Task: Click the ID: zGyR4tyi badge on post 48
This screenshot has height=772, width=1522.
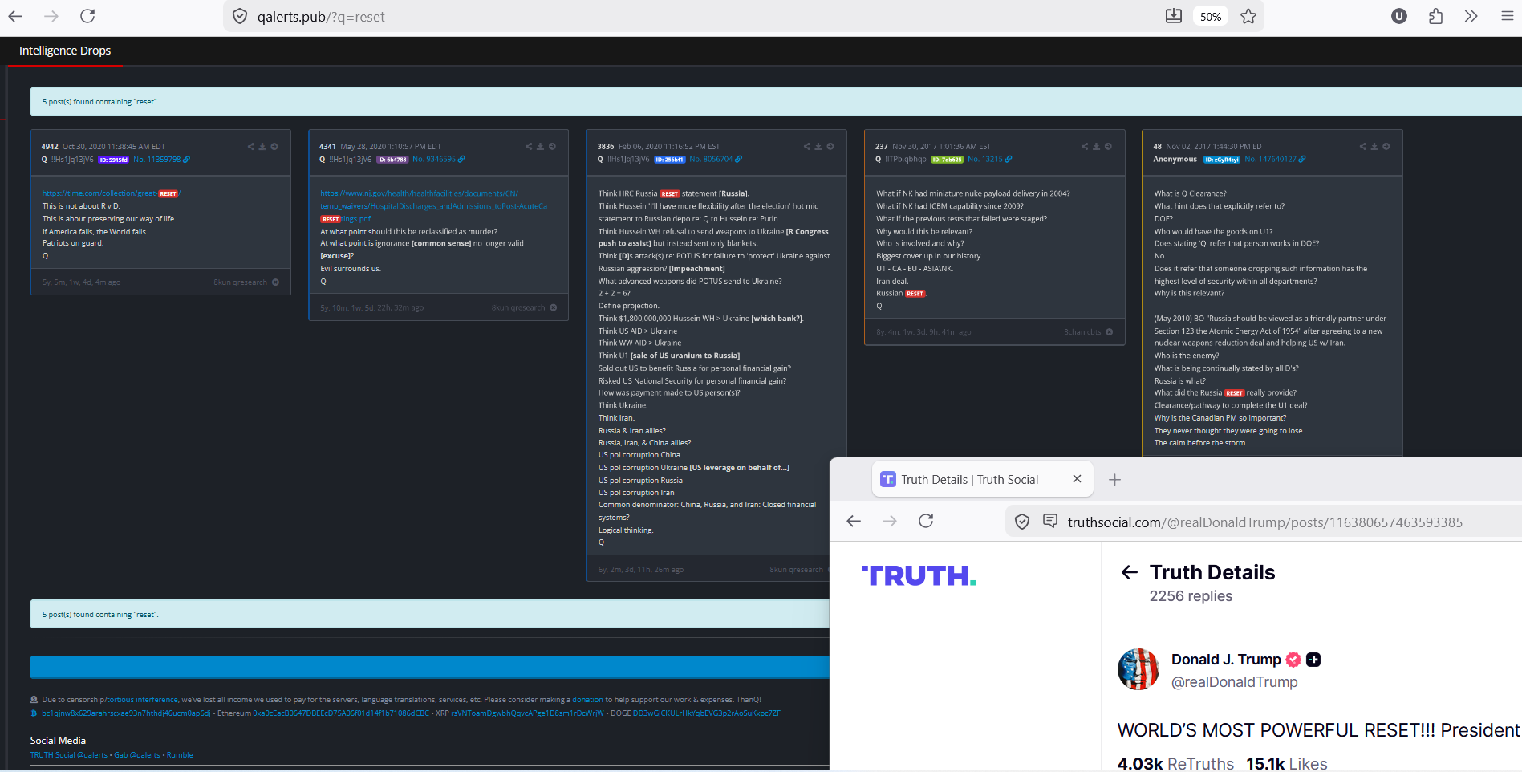Action: tap(1222, 160)
